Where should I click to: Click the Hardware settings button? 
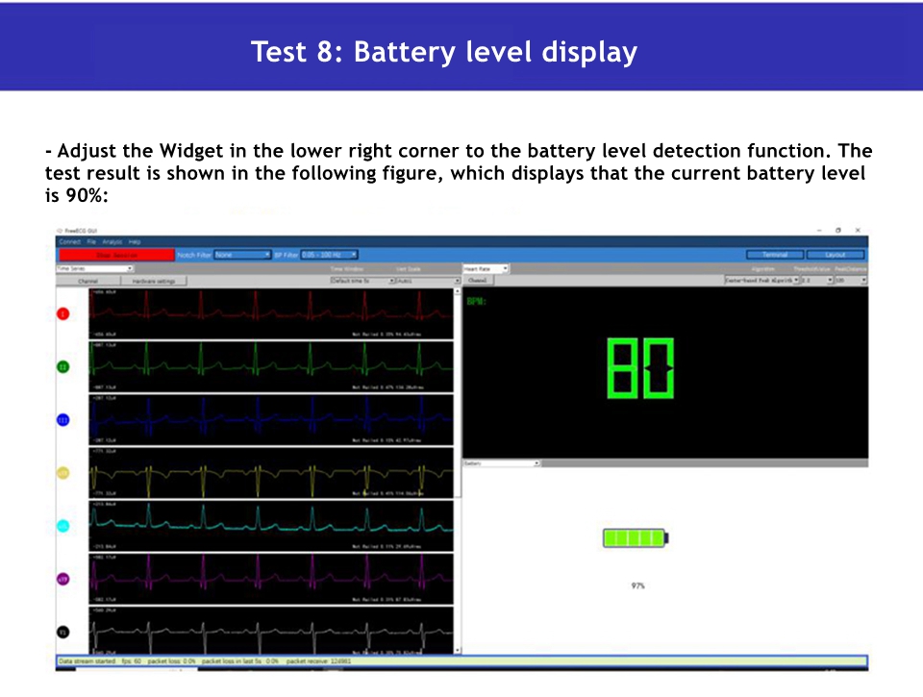tap(153, 281)
